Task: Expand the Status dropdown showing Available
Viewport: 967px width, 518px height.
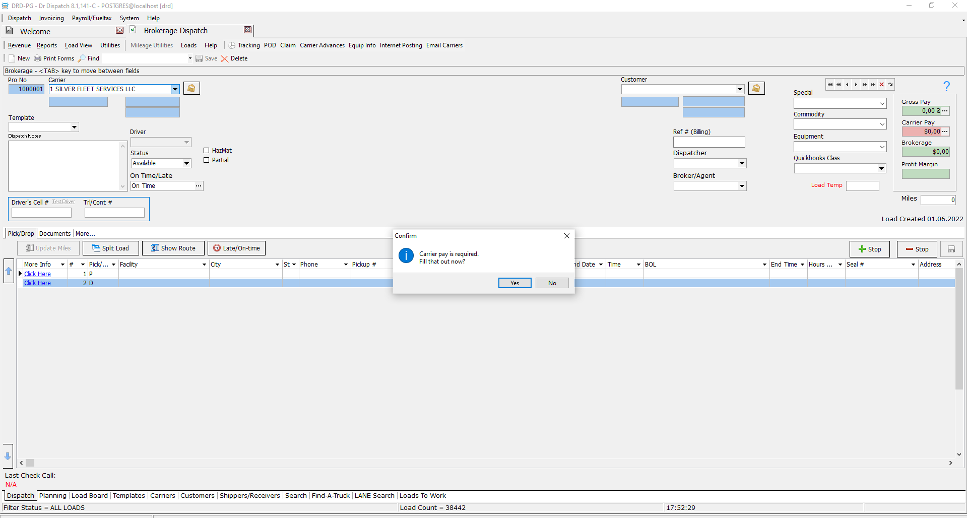Action: tap(186, 163)
